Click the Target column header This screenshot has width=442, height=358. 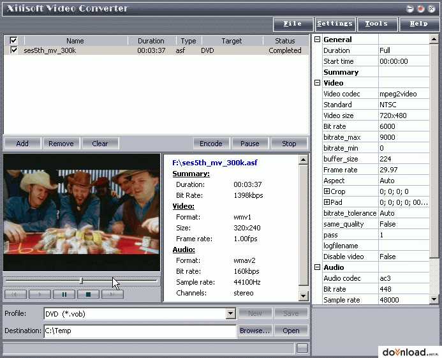[x=232, y=41]
